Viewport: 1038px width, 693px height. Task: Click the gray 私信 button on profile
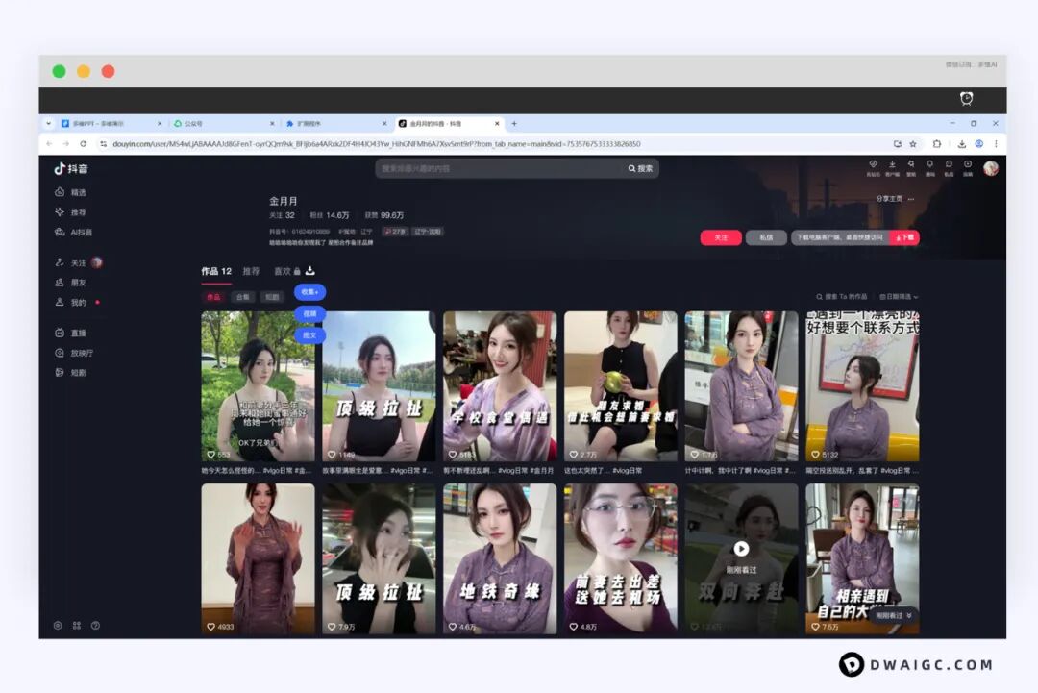click(766, 237)
